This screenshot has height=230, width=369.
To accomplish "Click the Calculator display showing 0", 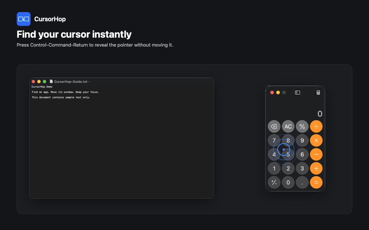I will pyautogui.click(x=320, y=114).
